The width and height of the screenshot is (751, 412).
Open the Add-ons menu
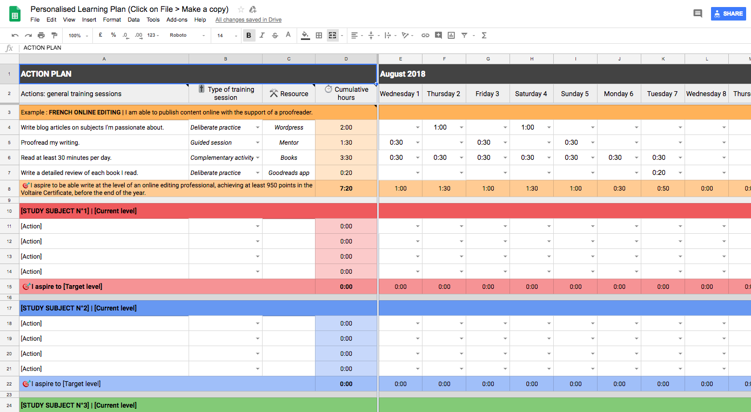tap(177, 19)
